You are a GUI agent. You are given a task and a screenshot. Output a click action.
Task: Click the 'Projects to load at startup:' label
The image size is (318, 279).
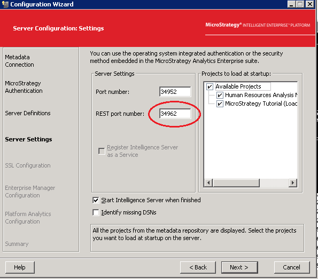(236, 74)
